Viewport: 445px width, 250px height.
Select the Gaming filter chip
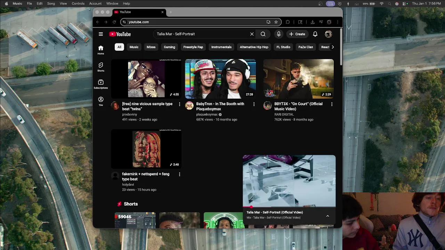coord(169,47)
